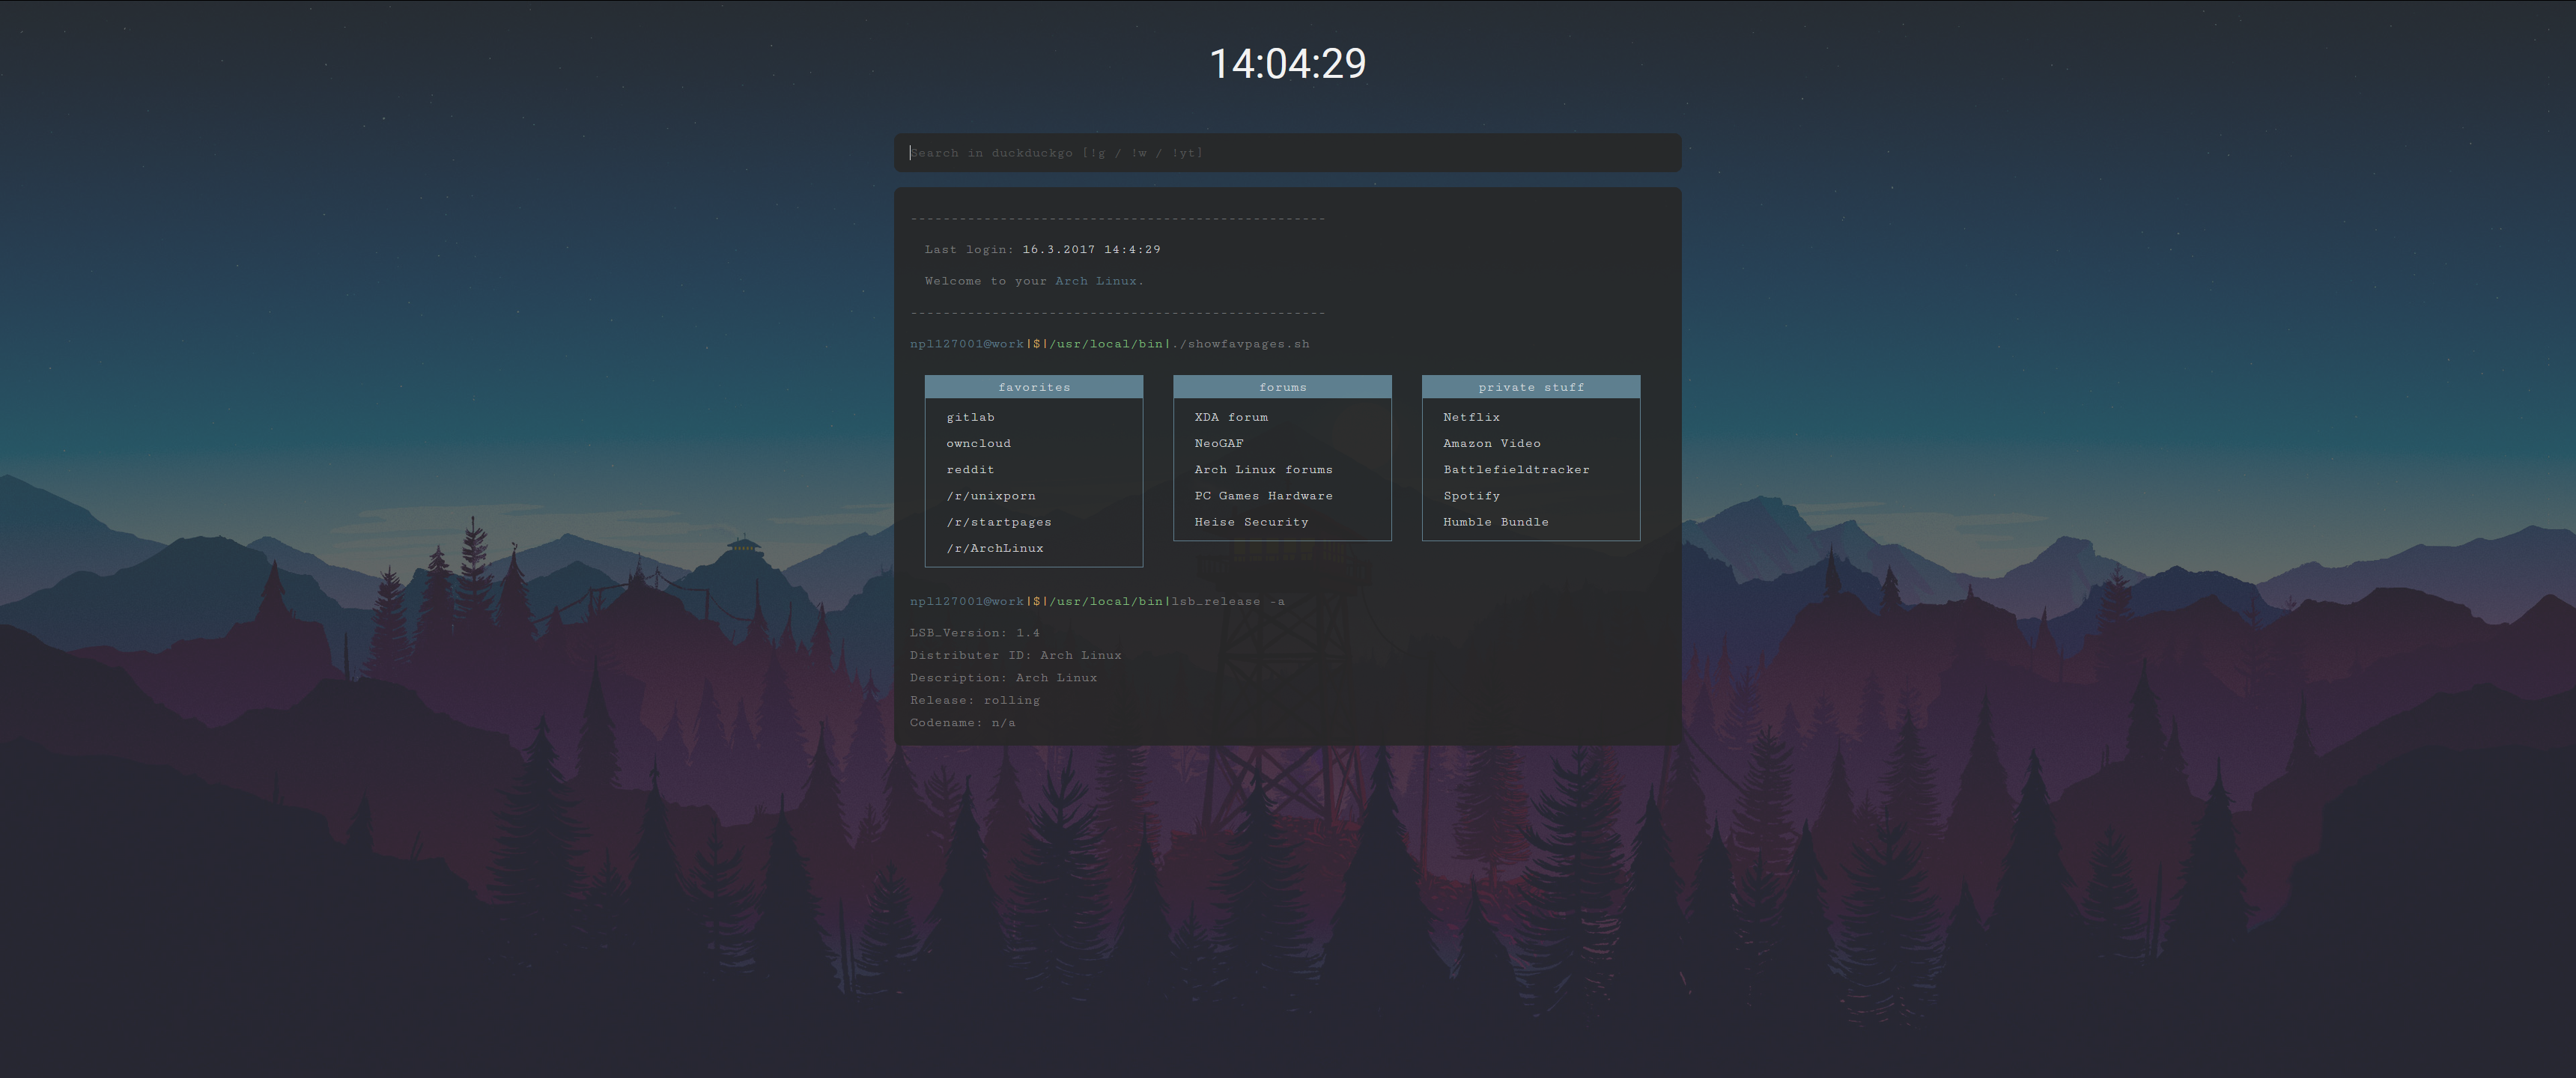Launch Netflix from private stuff
This screenshot has height=1078, width=2576.
1471,417
